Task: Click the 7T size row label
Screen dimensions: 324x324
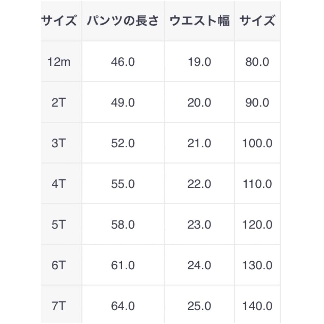Action: coord(58,306)
